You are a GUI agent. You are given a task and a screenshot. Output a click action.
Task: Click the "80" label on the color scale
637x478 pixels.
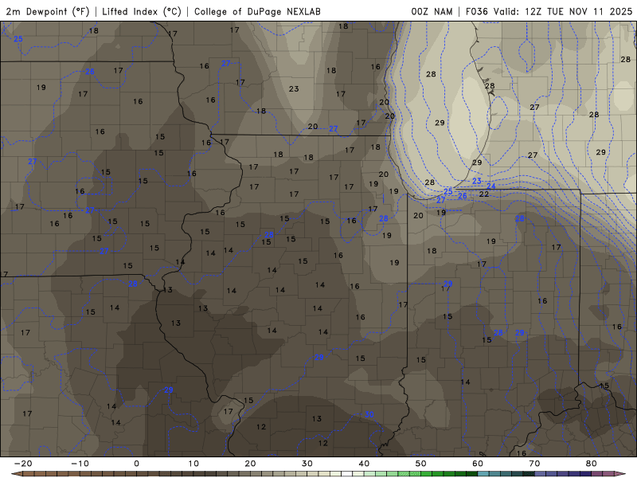tap(592, 464)
